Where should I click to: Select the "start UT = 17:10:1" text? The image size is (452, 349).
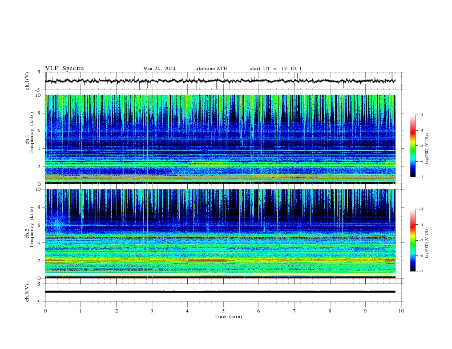click(x=276, y=68)
